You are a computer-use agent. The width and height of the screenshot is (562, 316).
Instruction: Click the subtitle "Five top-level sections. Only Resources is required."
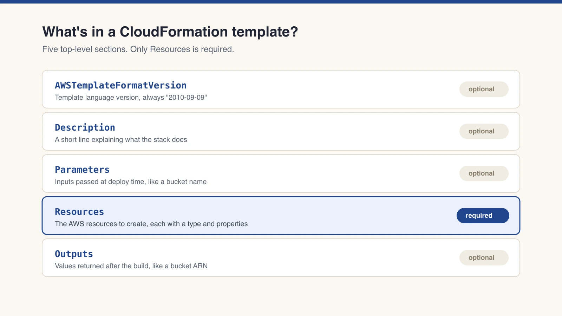tap(138, 49)
